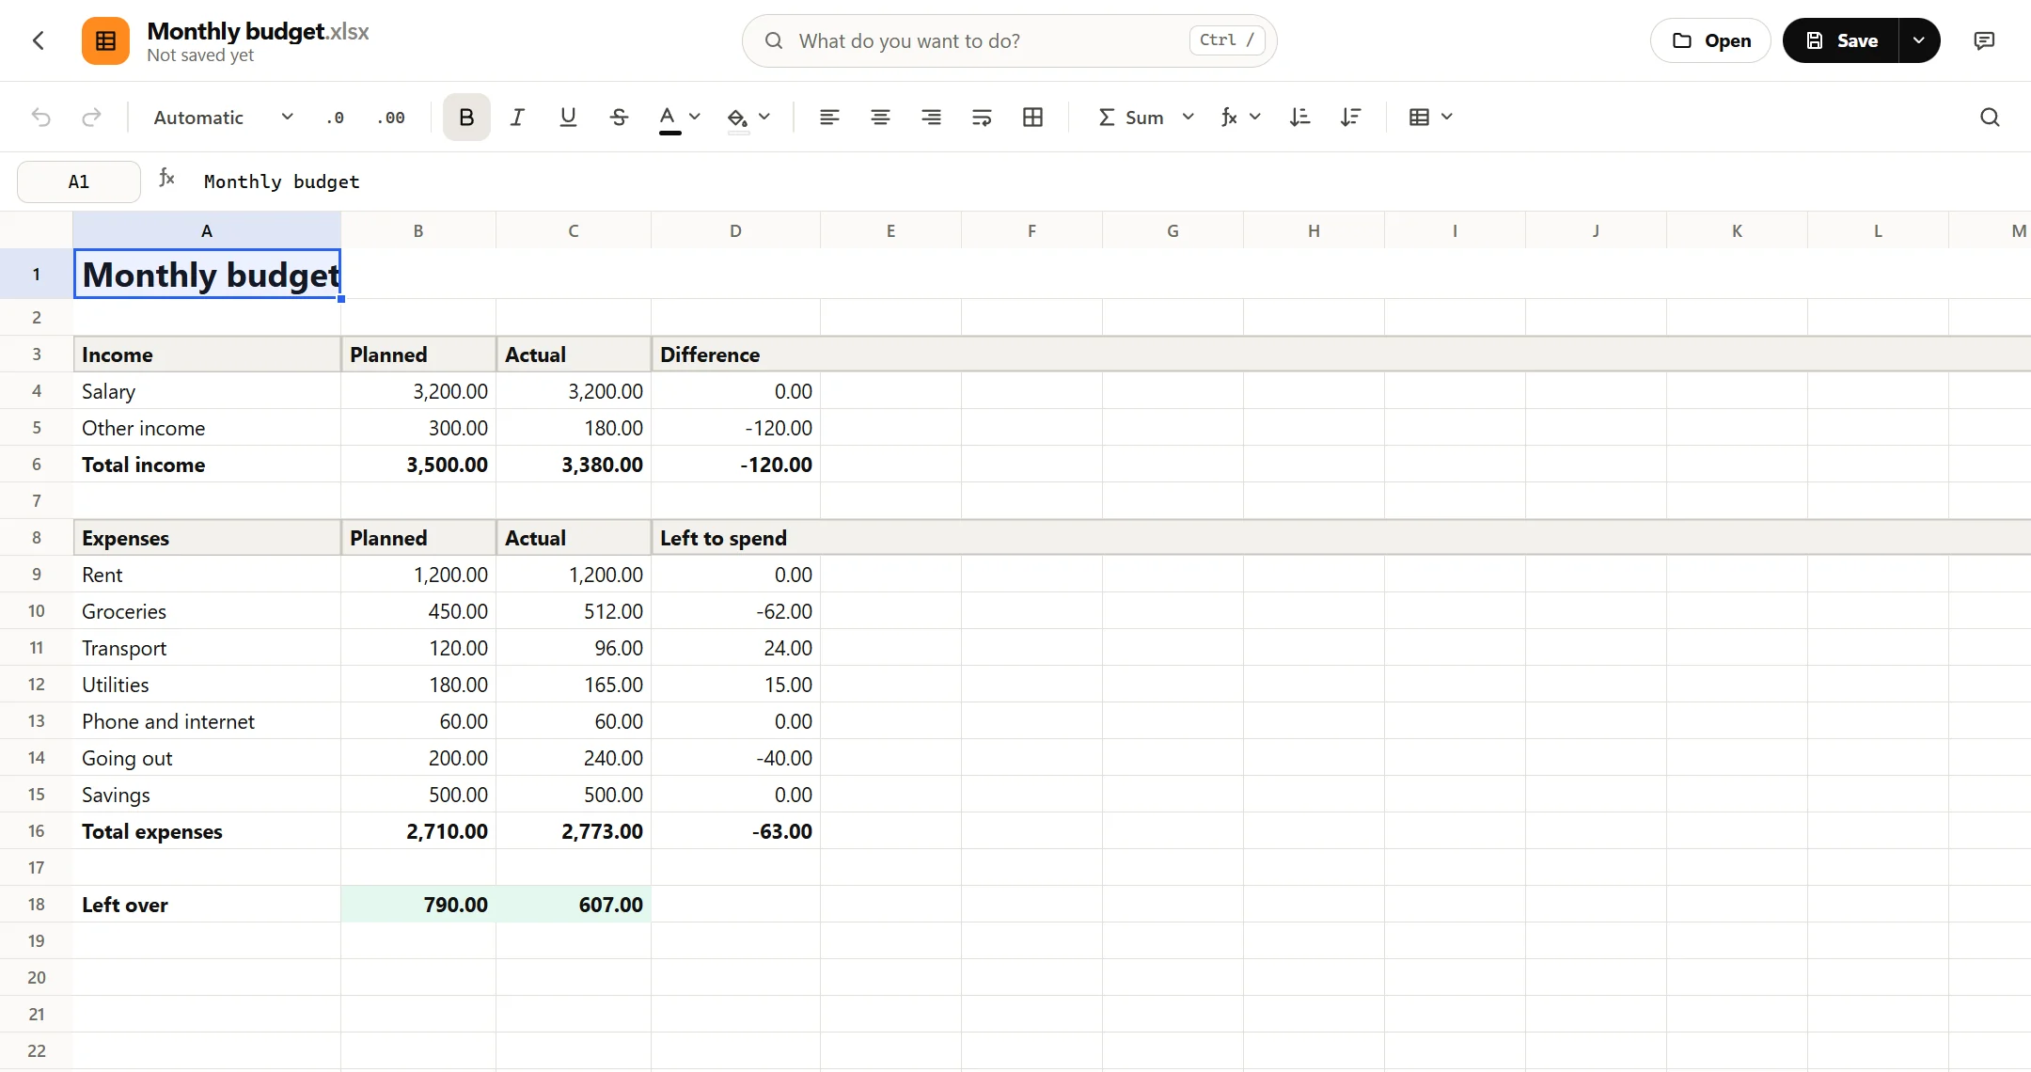Viewport: 2031px width, 1072px height.
Task: Toggle bold formatting
Action: pos(466,117)
